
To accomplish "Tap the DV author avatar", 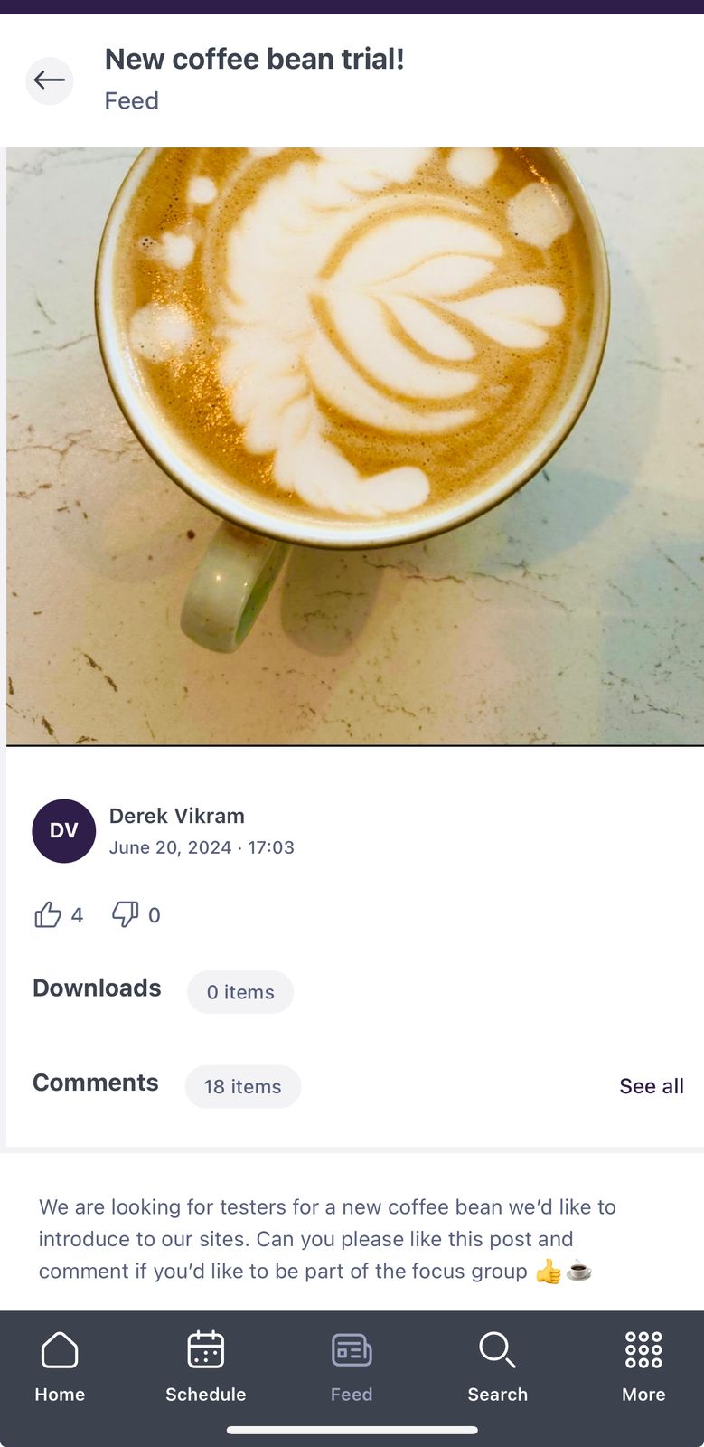I will (64, 831).
